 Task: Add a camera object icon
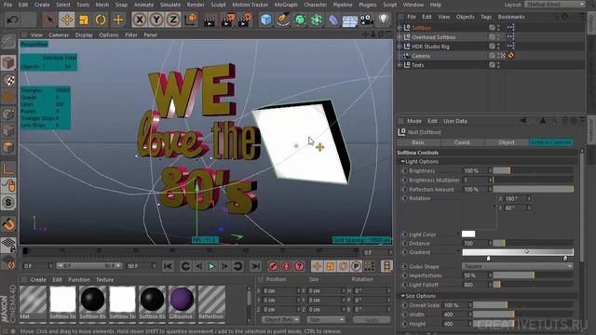tap(366, 20)
